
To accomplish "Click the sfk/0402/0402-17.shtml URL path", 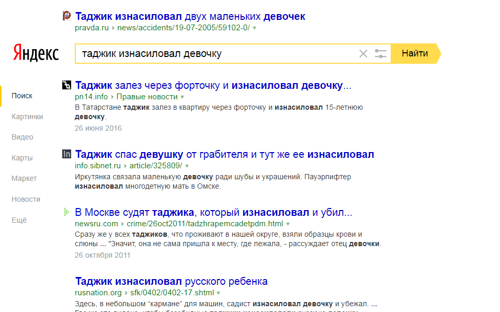I will (172, 293).
